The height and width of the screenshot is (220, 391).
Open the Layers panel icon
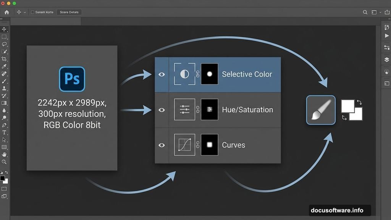click(x=386, y=60)
